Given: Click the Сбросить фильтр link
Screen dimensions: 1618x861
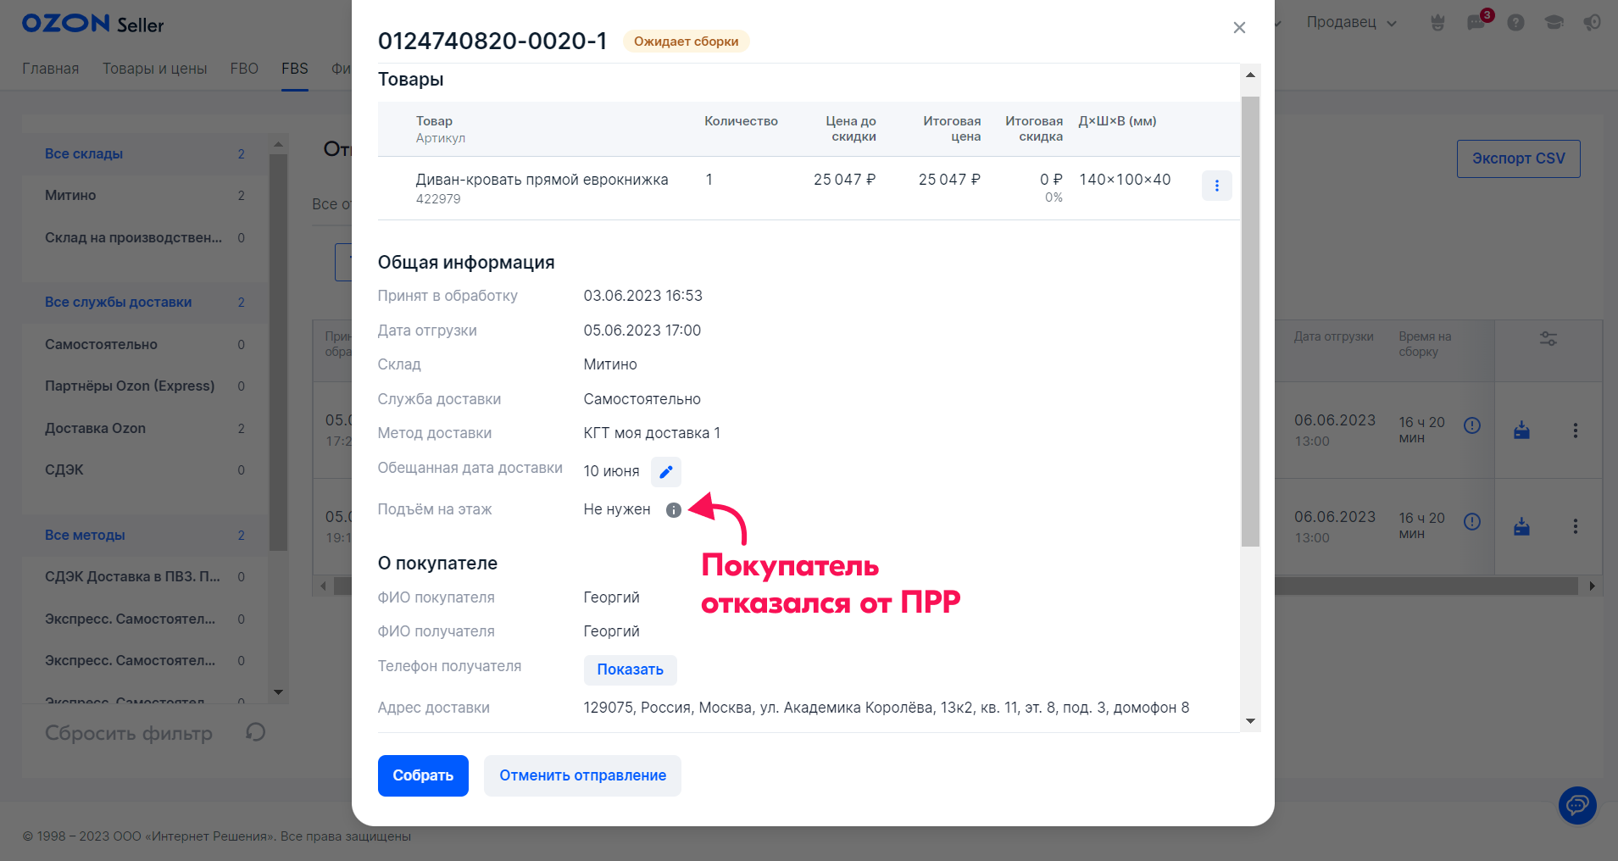Looking at the screenshot, I should 129,733.
